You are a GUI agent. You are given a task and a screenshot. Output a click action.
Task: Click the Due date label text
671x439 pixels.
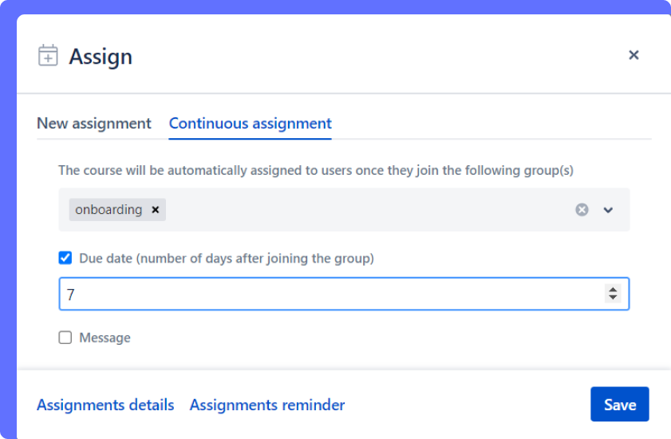227,259
